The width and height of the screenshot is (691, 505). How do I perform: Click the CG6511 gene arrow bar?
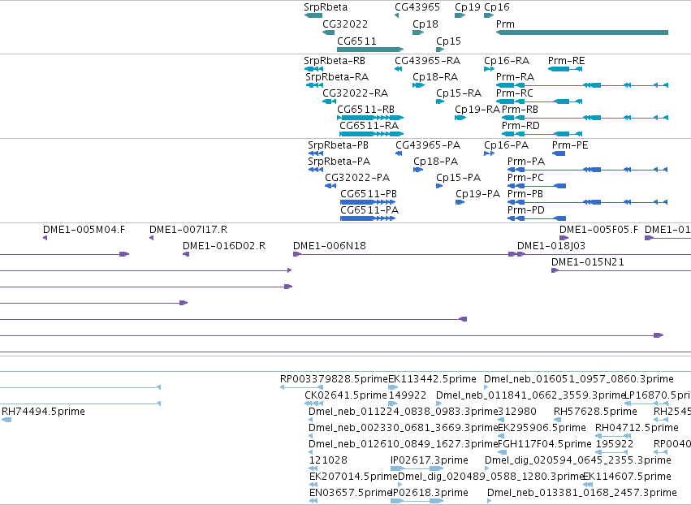[370, 50]
